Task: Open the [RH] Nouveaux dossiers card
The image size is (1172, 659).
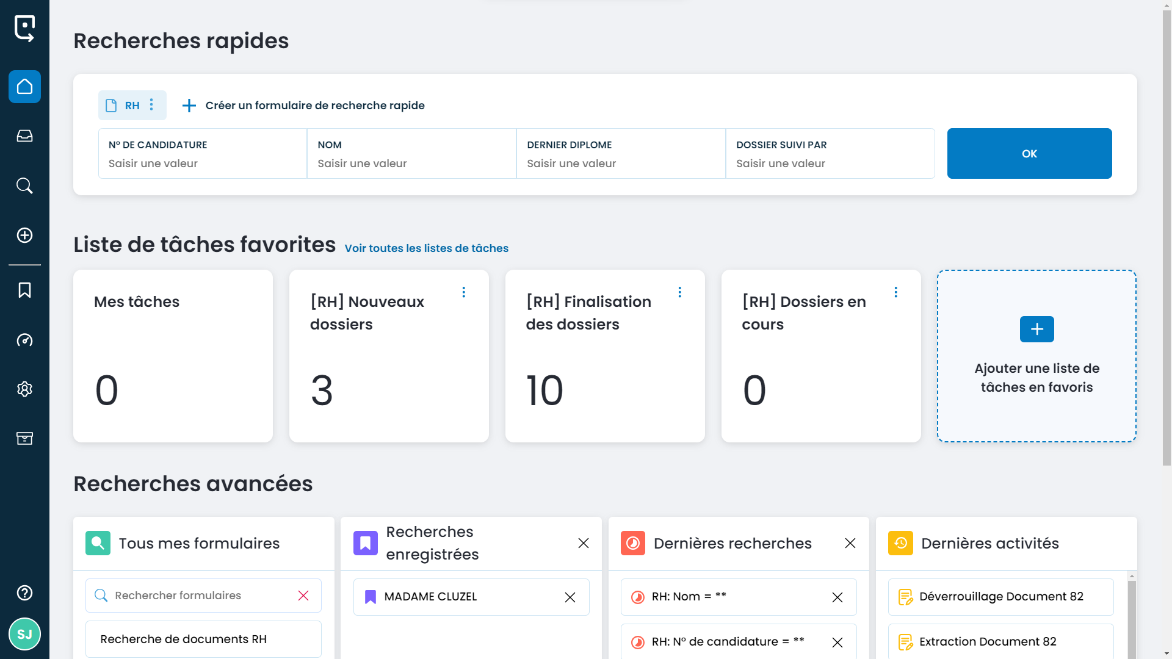Action: [x=389, y=356]
